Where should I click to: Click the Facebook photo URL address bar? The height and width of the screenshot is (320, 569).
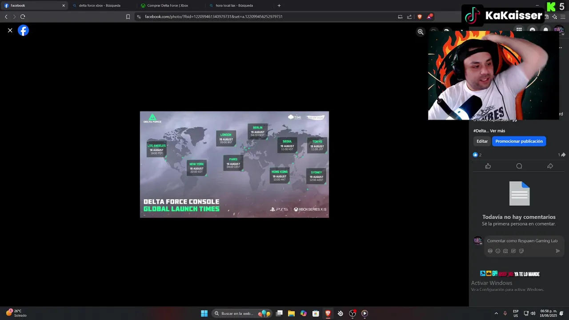click(x=267, y=17)
